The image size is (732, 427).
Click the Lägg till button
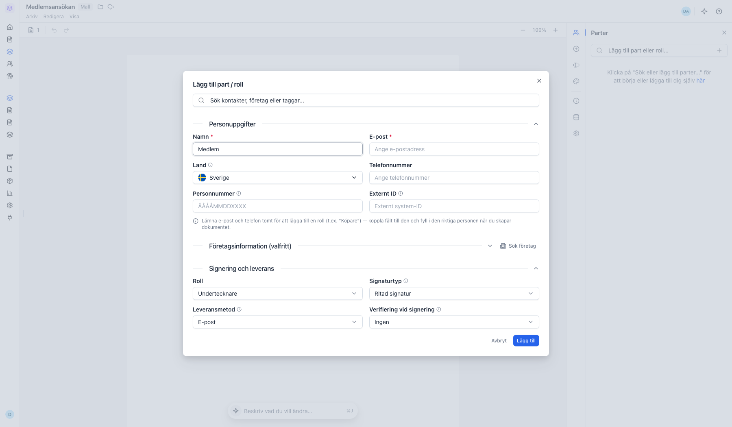pyautogui.click(x=526, y=341)
